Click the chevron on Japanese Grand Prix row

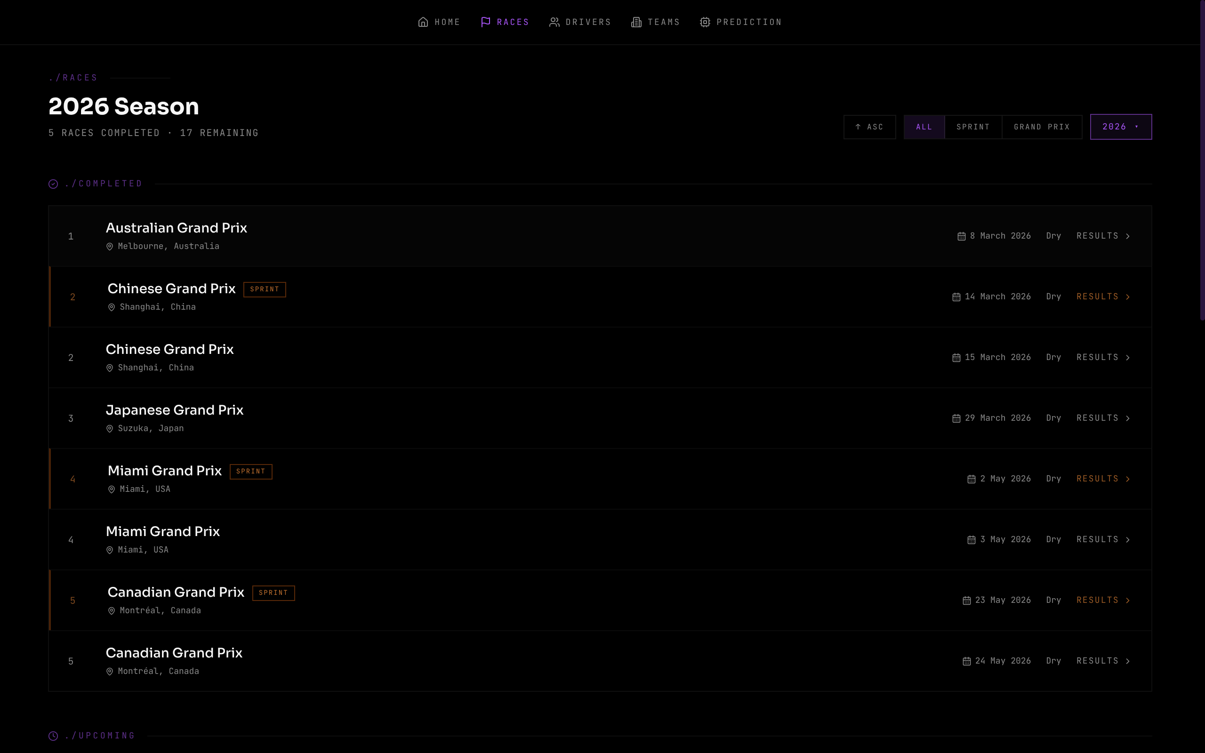[1128, 418]
